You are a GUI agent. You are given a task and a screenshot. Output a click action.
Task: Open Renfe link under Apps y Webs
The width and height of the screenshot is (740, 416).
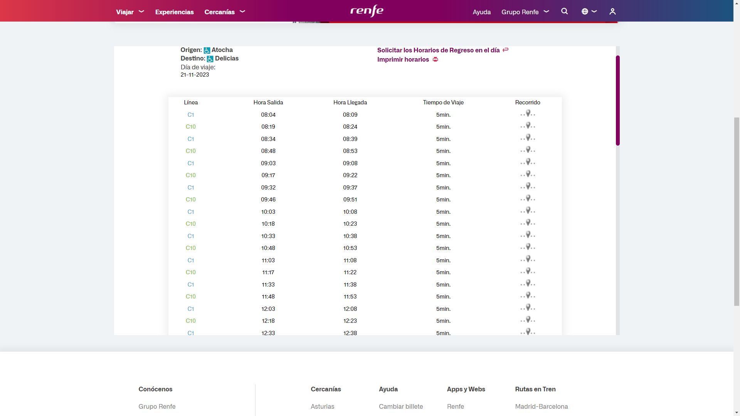(456, 406)
